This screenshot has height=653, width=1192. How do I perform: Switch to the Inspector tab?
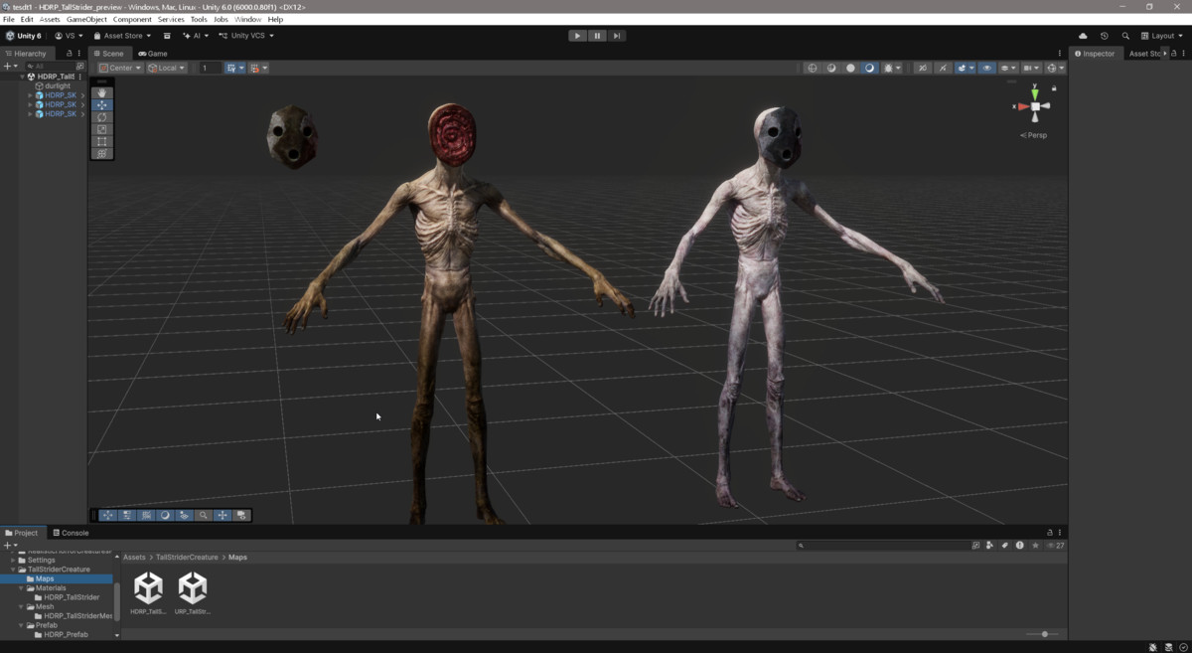(1095, 54)
